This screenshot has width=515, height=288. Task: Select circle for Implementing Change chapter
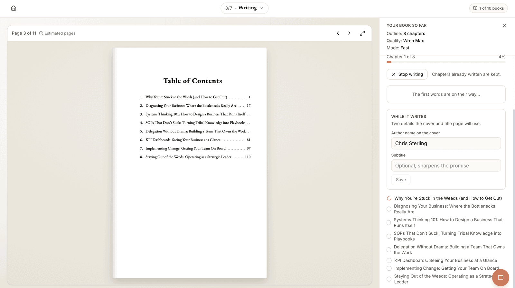point(389,268)
